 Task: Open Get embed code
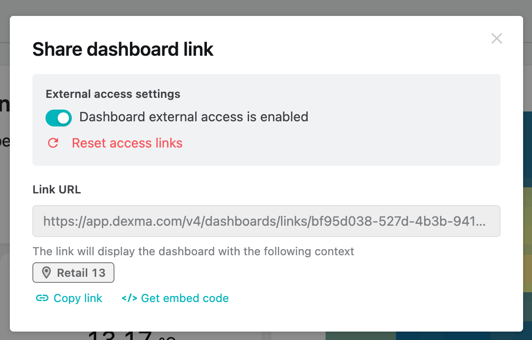tap(184, 298)
